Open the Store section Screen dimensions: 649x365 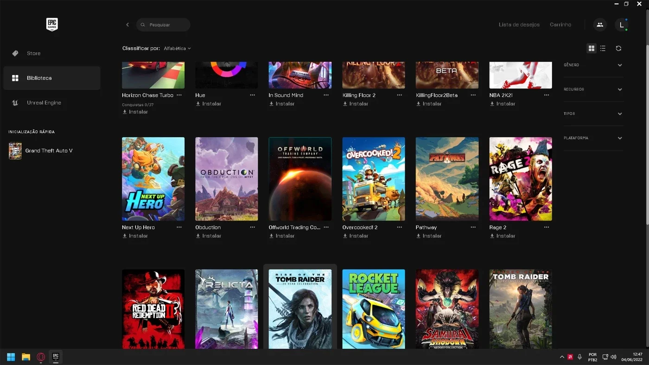click(x=51, y=53)
